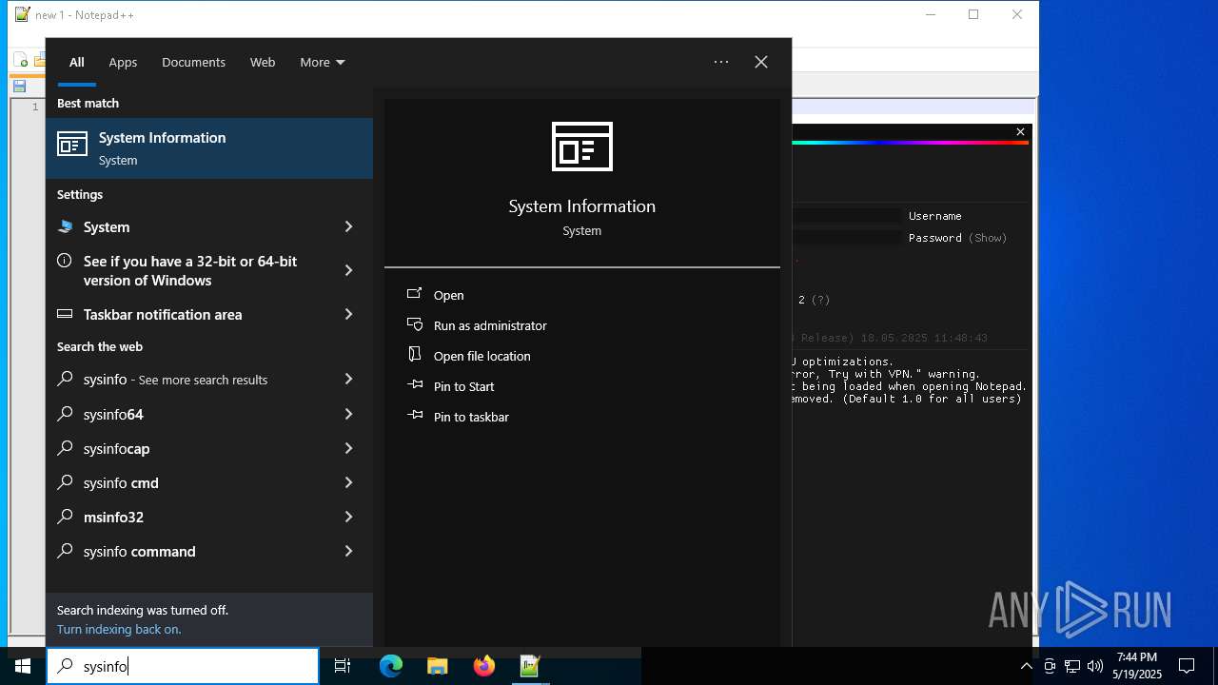Viewport: 1218px width, 685px height.
Task: Click Pin to taskbar
Action: pos(471,417)
